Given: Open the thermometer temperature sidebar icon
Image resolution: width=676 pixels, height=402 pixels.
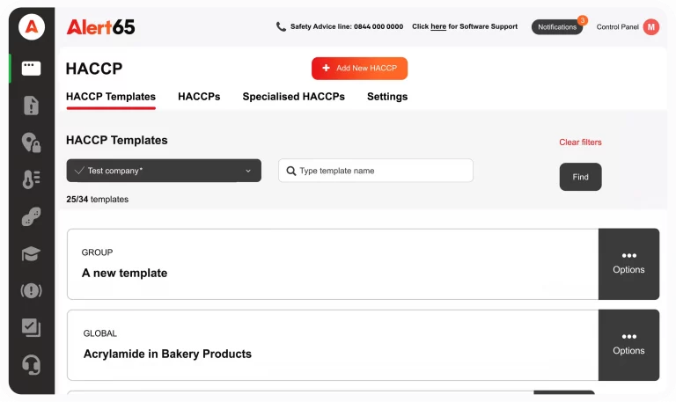Looking at the screenshot, I should pos(31,179).
